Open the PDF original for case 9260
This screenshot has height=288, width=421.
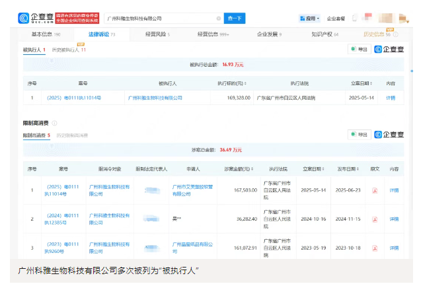[375, 247]
